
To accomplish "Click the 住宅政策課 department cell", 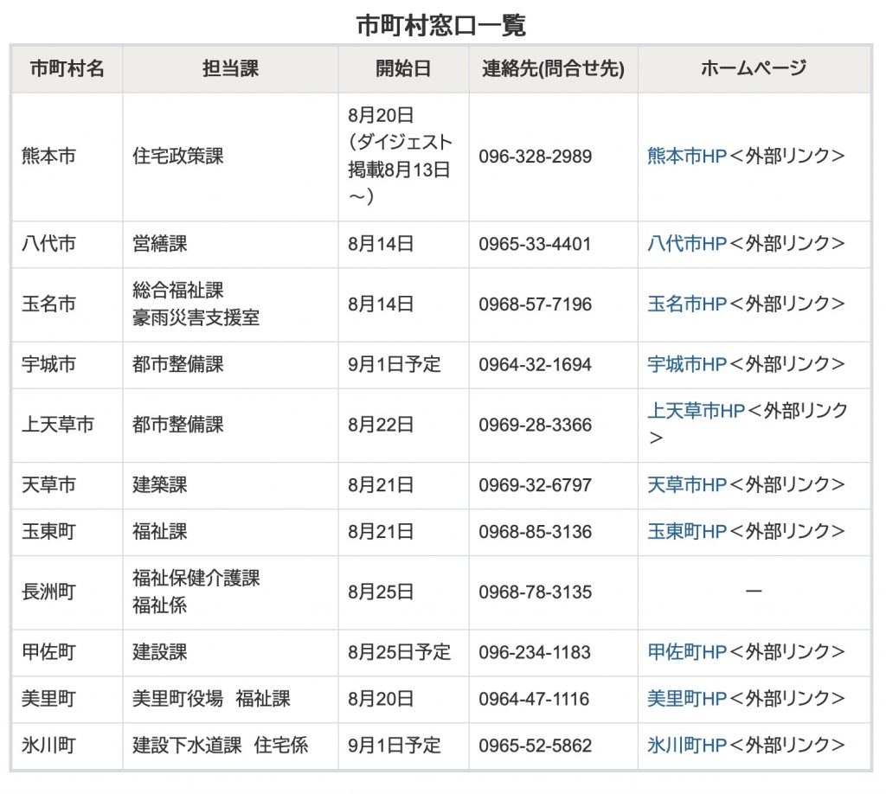I will (230, 157).
